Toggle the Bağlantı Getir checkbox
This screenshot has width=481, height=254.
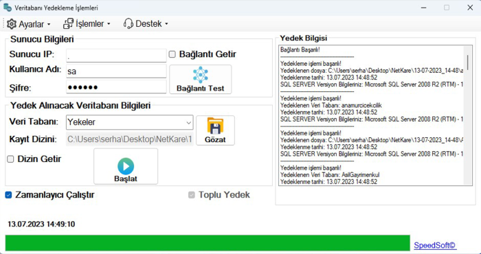172,54
